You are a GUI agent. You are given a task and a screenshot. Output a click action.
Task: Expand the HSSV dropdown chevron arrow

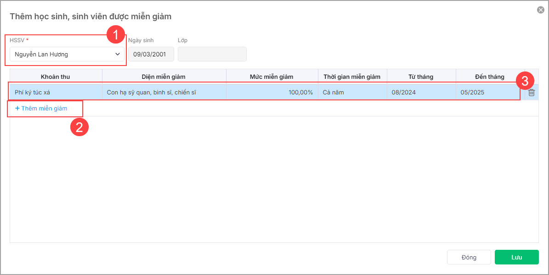[x=118, y=54]
